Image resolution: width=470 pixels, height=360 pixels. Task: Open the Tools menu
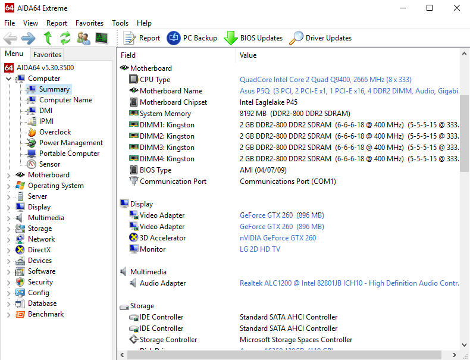(120, 23)
